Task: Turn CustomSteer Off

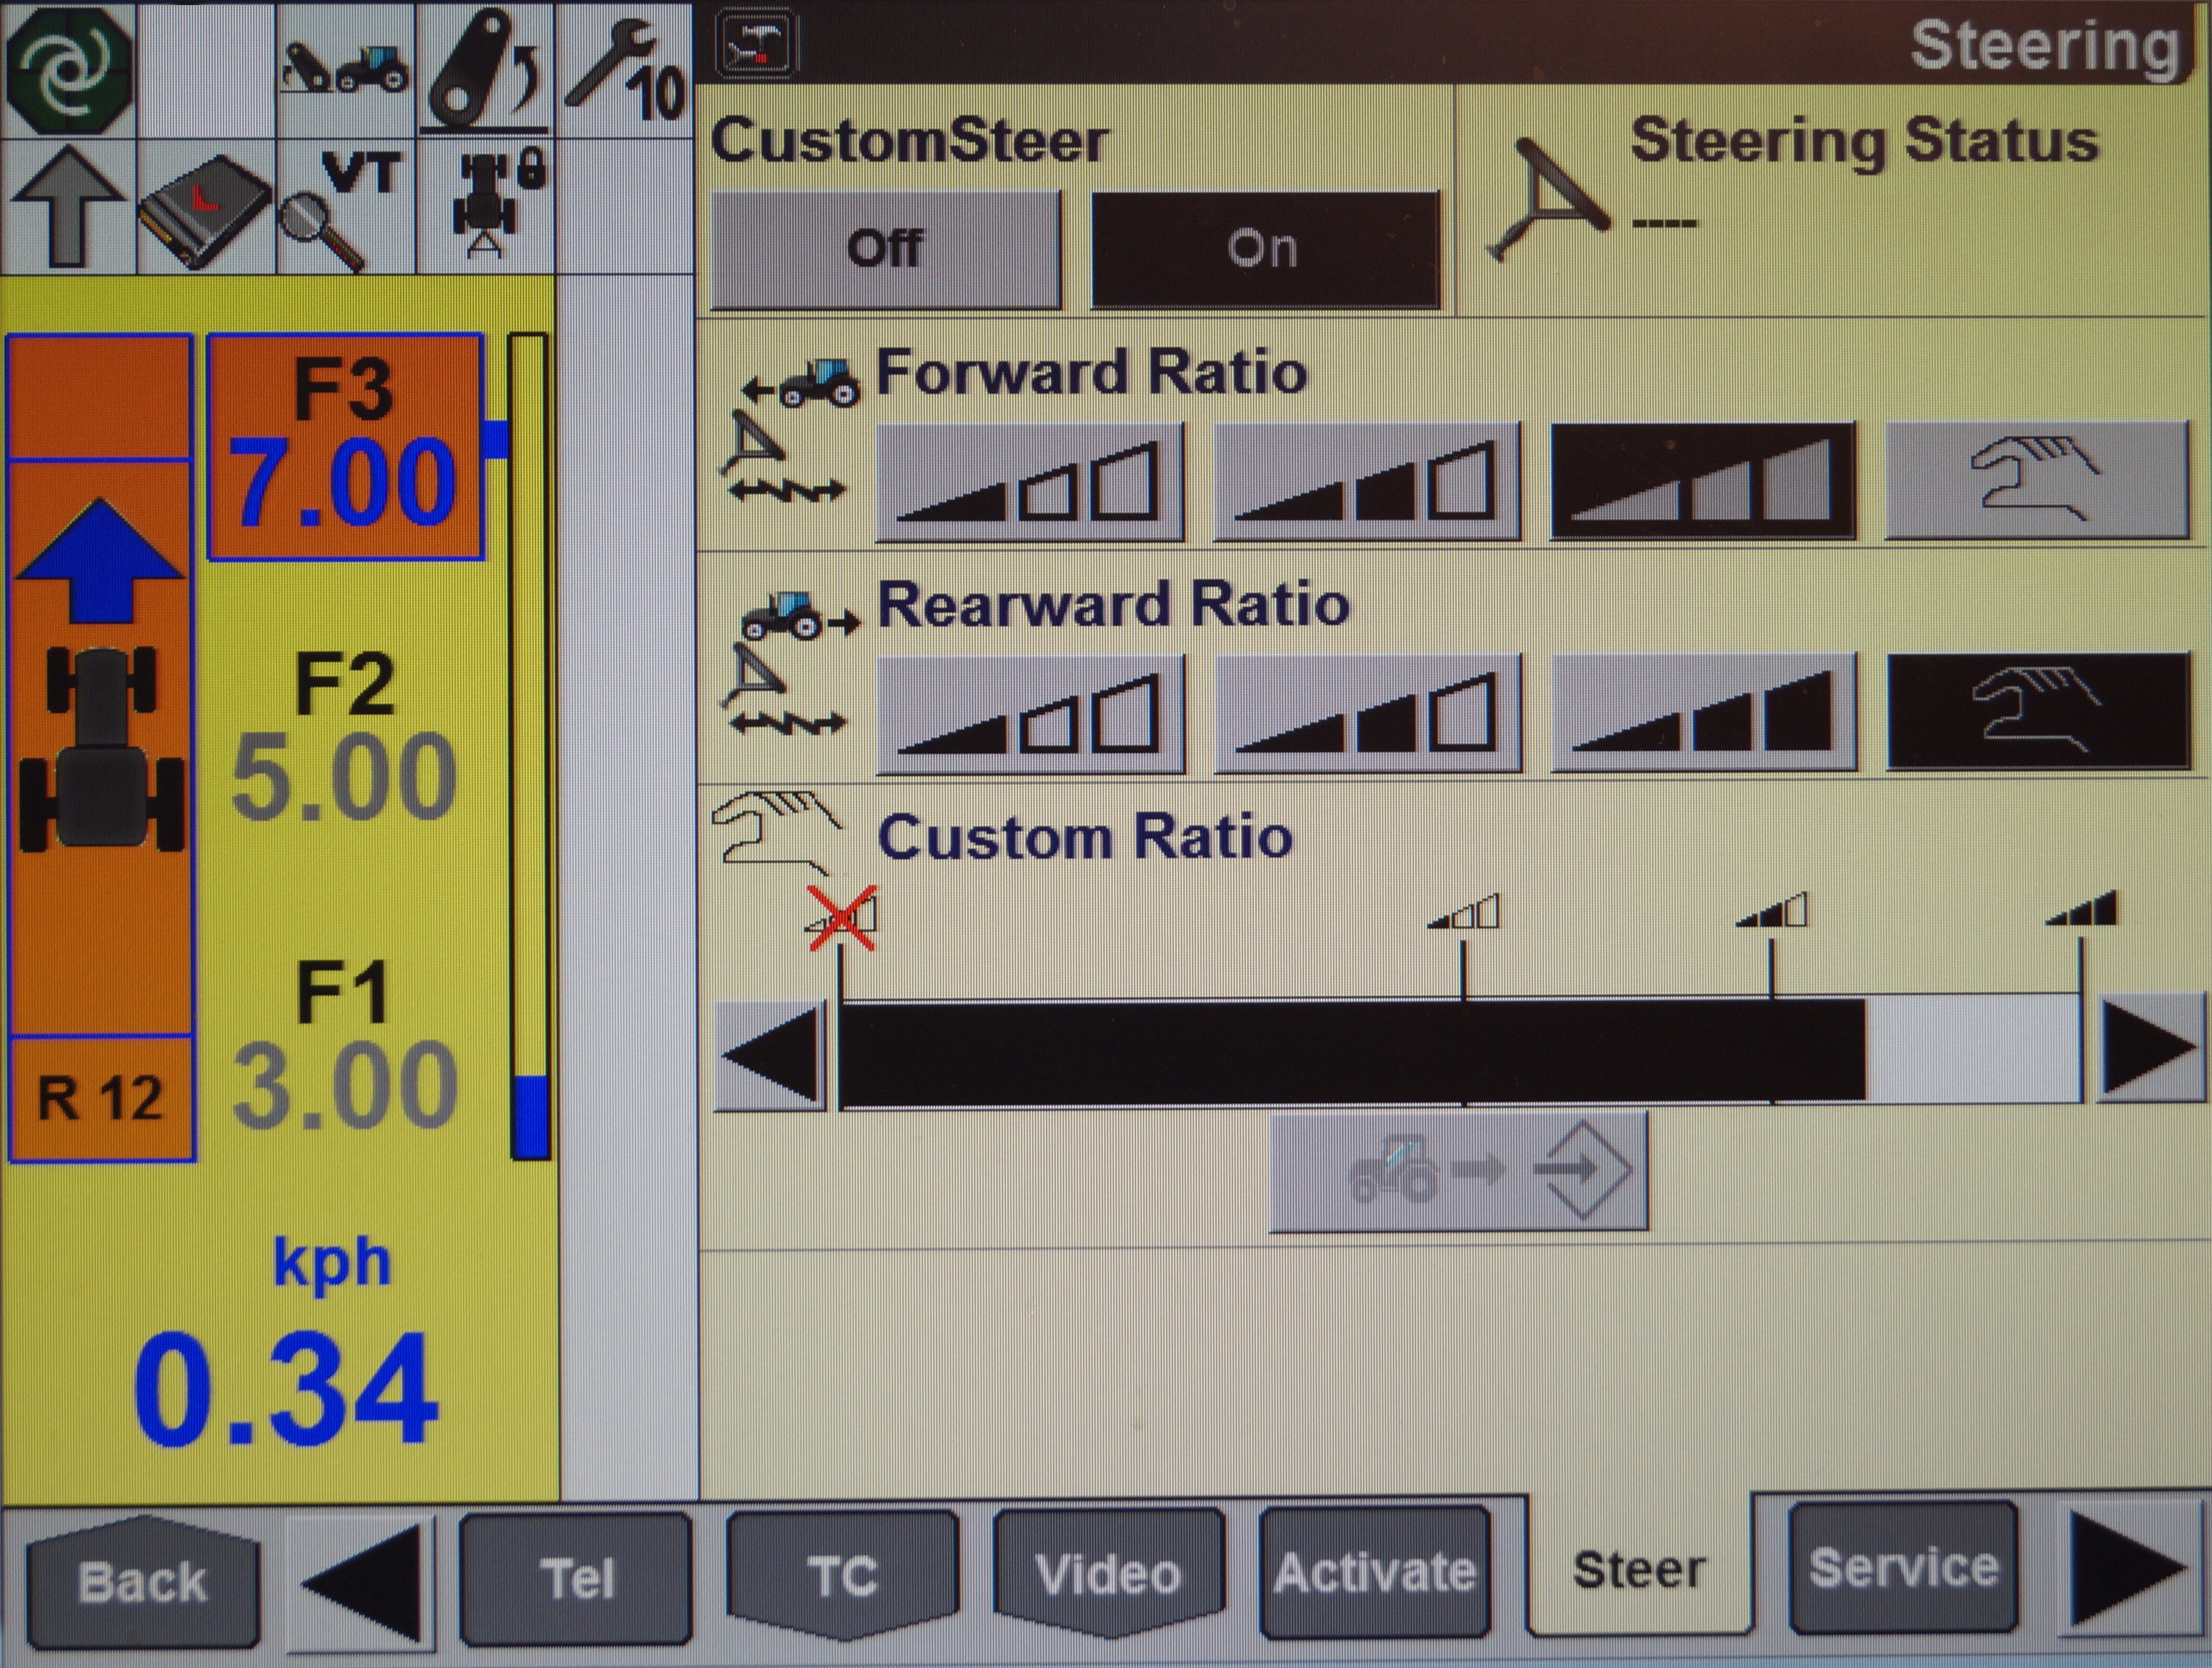Action: click(885, 250)
